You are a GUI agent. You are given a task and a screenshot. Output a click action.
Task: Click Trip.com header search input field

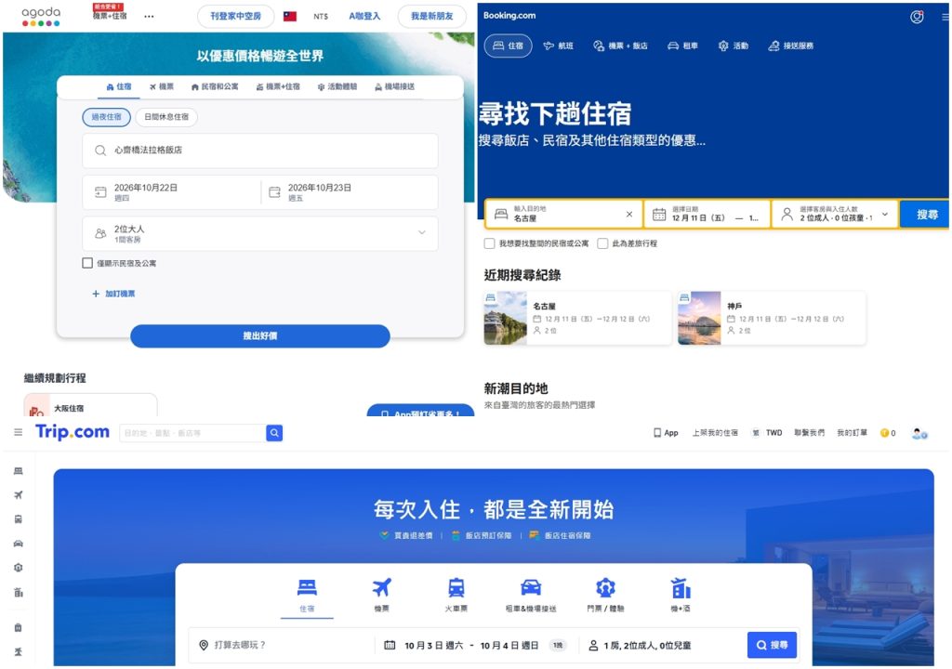[x=193, y=433]
